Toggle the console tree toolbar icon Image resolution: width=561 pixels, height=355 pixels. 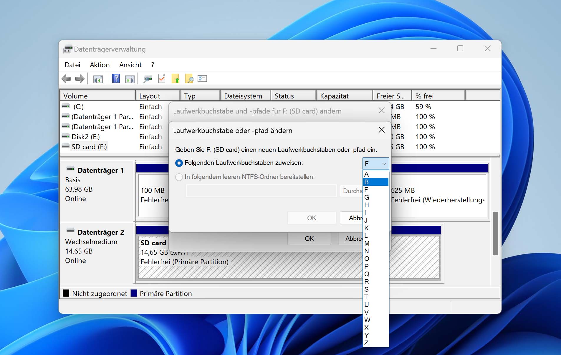[98, 79]
